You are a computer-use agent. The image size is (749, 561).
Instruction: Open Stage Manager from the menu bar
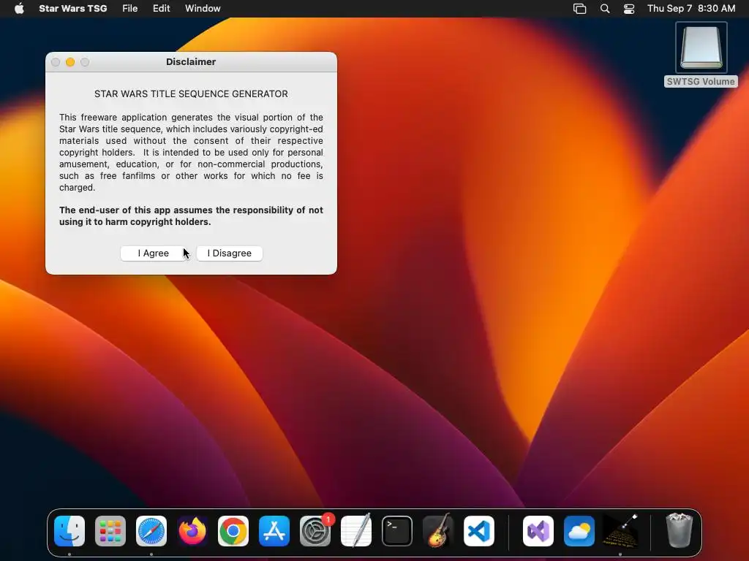coord(579,9)
